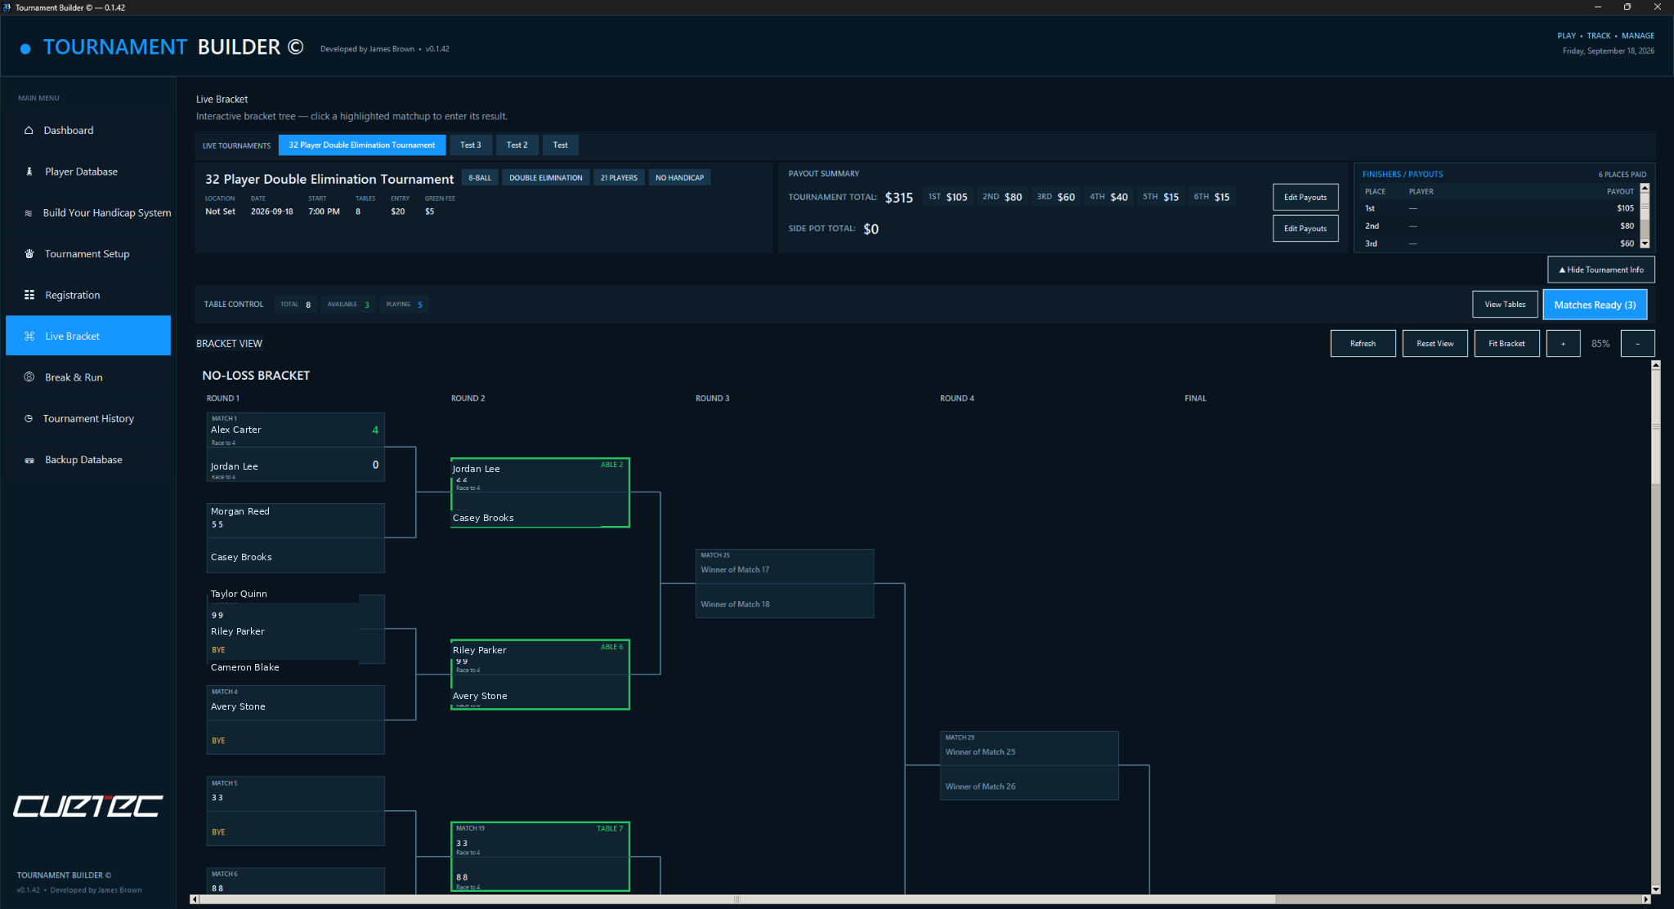This screenshot has width=1674, height=909.
Task: Click the 1ST $105 payout chip
Action: click(948, 197)
